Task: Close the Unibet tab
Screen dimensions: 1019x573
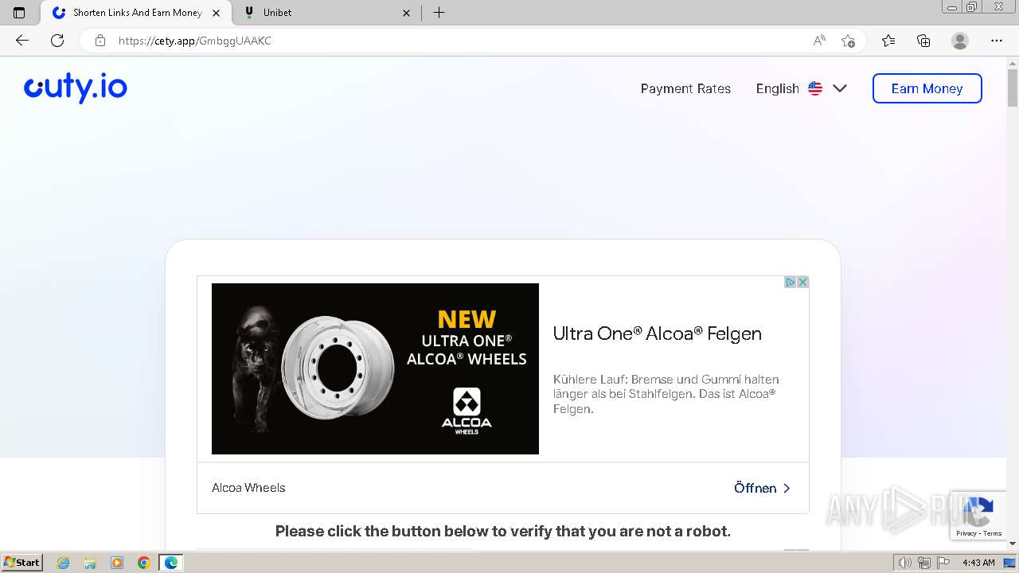Action: click(407, 13)
